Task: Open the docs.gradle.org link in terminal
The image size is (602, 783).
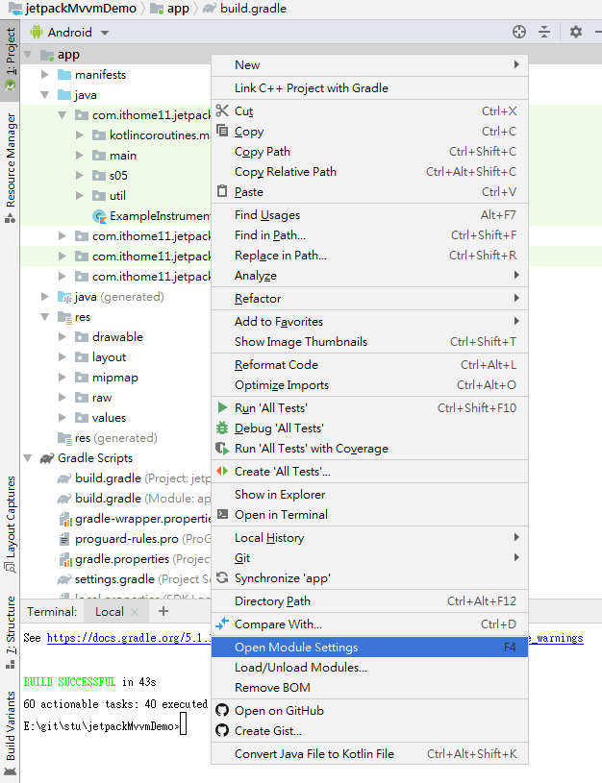Action: pos(129,638)
